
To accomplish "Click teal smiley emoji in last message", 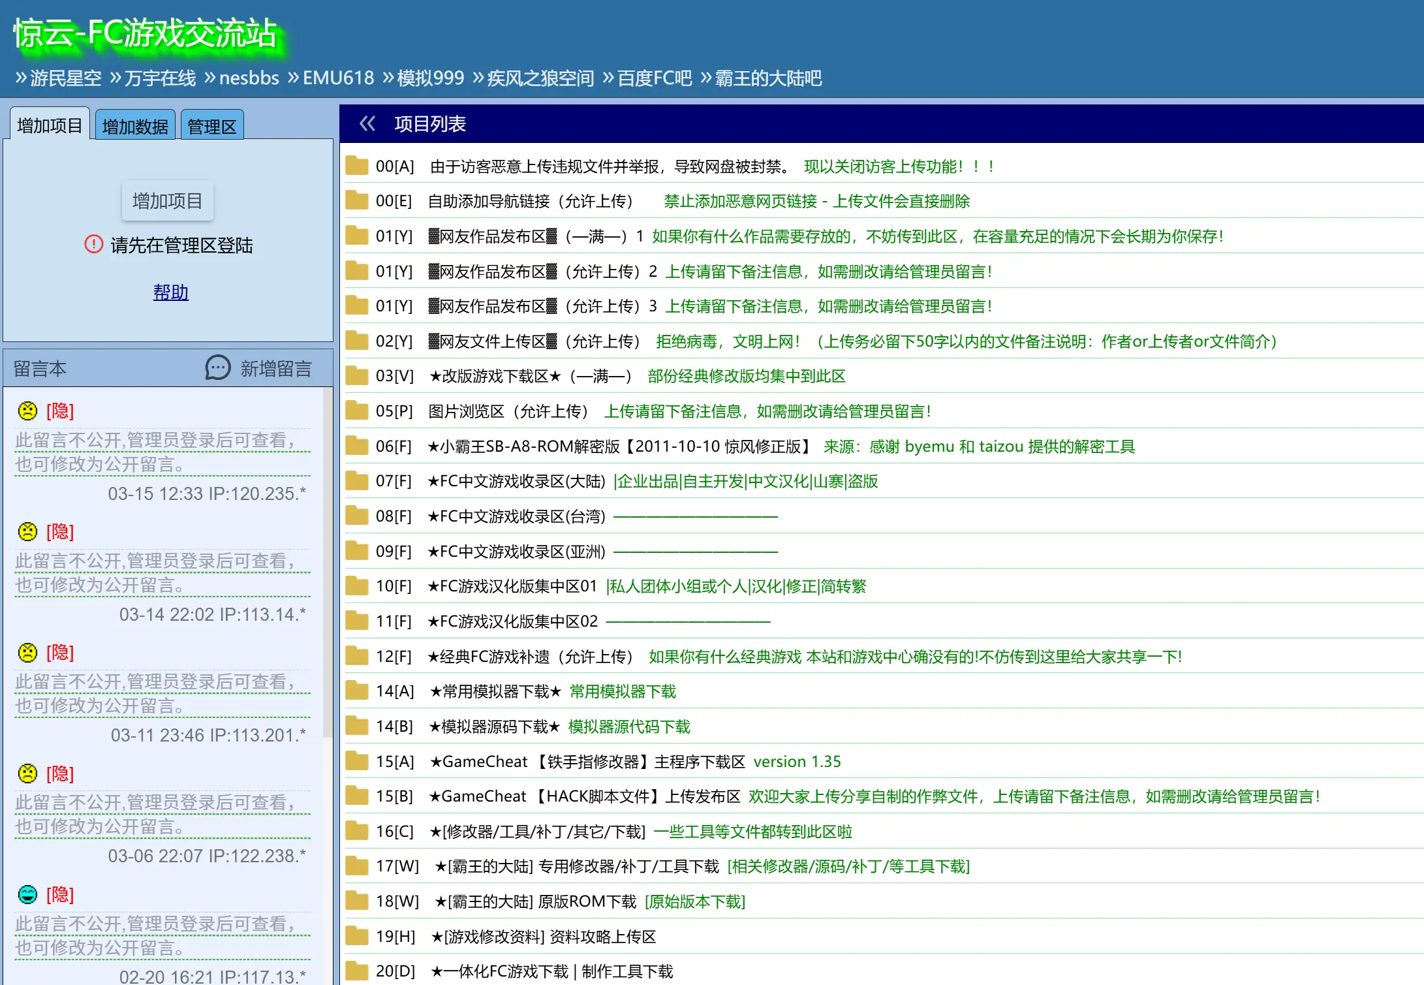I will click(x=27, y=894).
